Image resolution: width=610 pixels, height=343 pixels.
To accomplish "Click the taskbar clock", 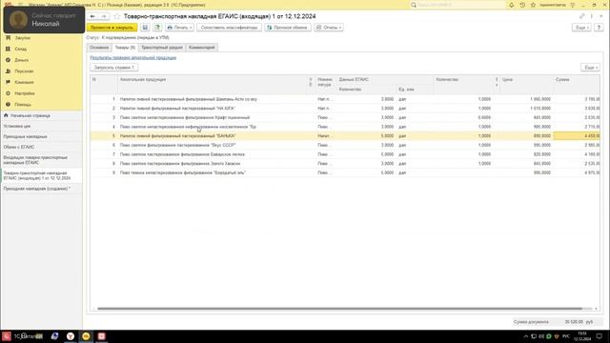I will click(x=582, y=336).
